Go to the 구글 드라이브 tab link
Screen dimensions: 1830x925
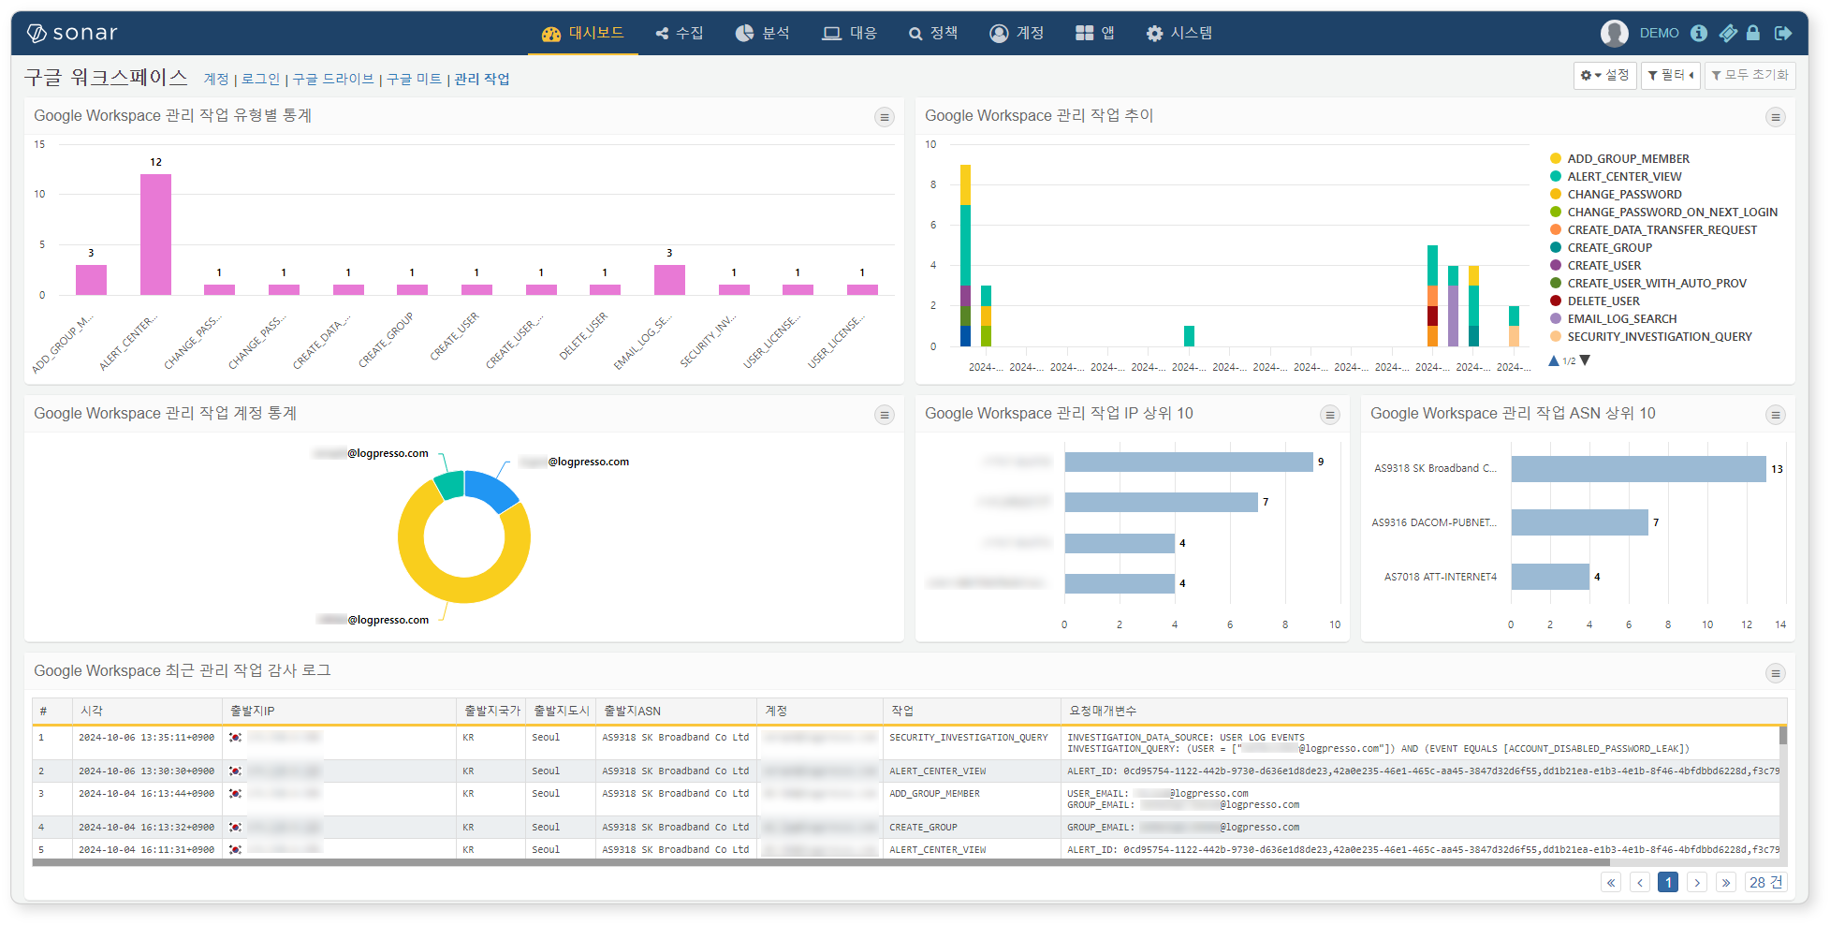333,79
